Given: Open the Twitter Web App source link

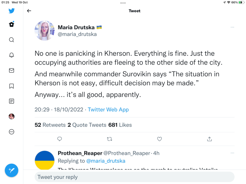Looking at the screenshot, I should [x=108, y=109].
